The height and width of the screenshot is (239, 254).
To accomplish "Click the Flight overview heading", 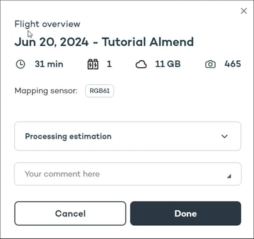I will 47,24.
